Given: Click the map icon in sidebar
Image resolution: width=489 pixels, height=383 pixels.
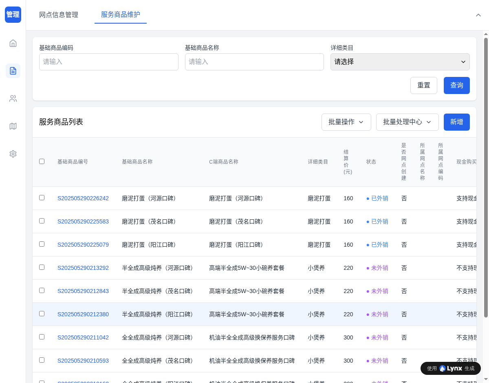Looking at the screenshot, I should pos(13,126).
